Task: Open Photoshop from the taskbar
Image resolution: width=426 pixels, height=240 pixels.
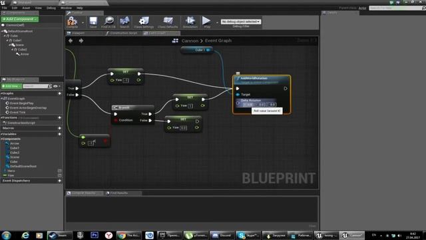Action: click(95, 235)
